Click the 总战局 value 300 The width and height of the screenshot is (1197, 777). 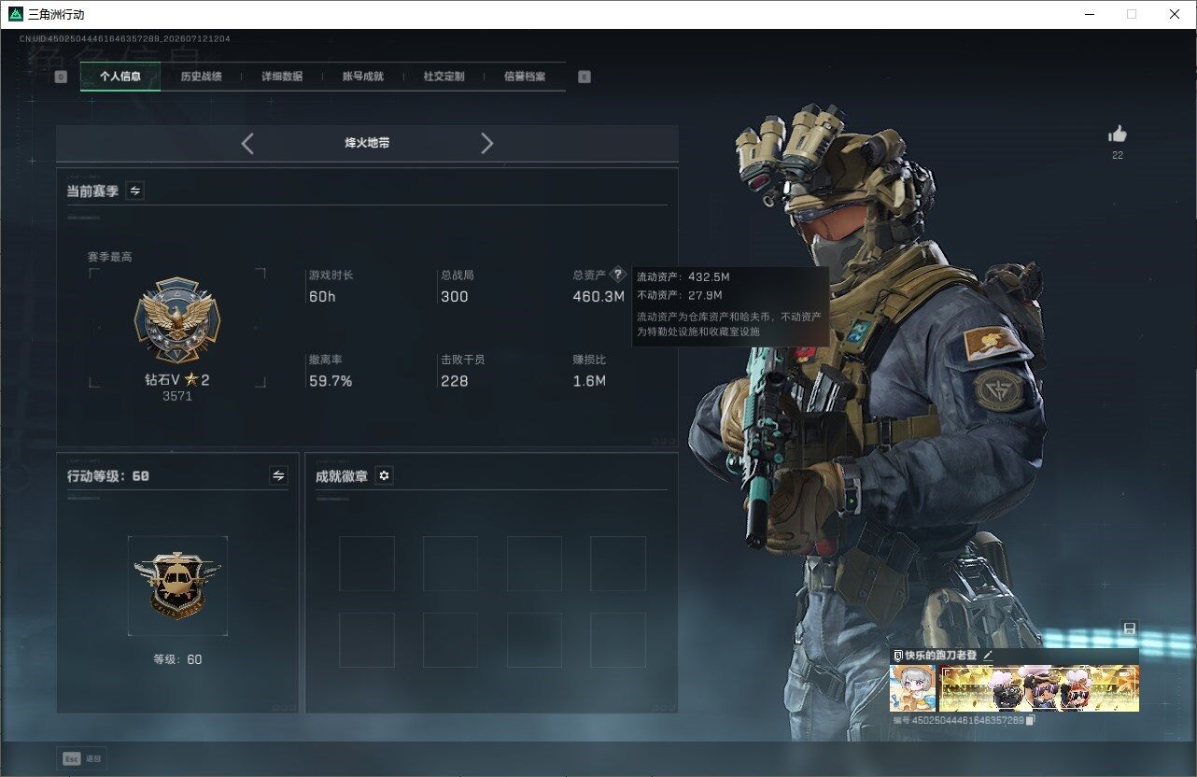coord(455,297)
